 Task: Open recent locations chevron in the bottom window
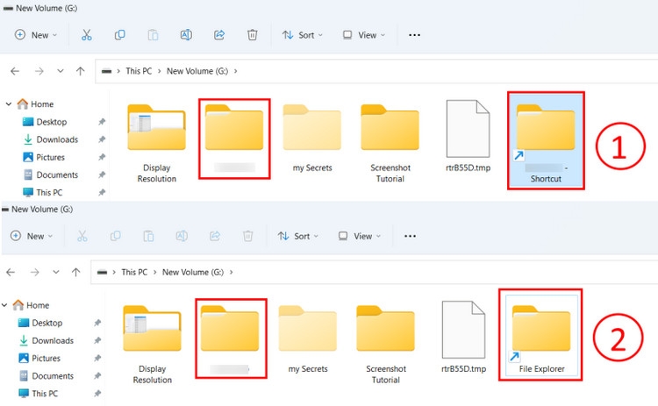pyautogui.click(x=56, y=272)
